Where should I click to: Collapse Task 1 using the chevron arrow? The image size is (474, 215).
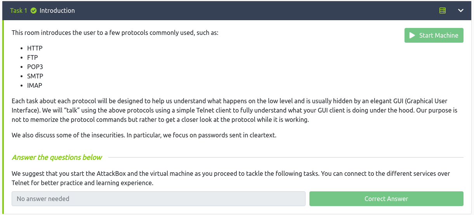(x=461, y=10)
